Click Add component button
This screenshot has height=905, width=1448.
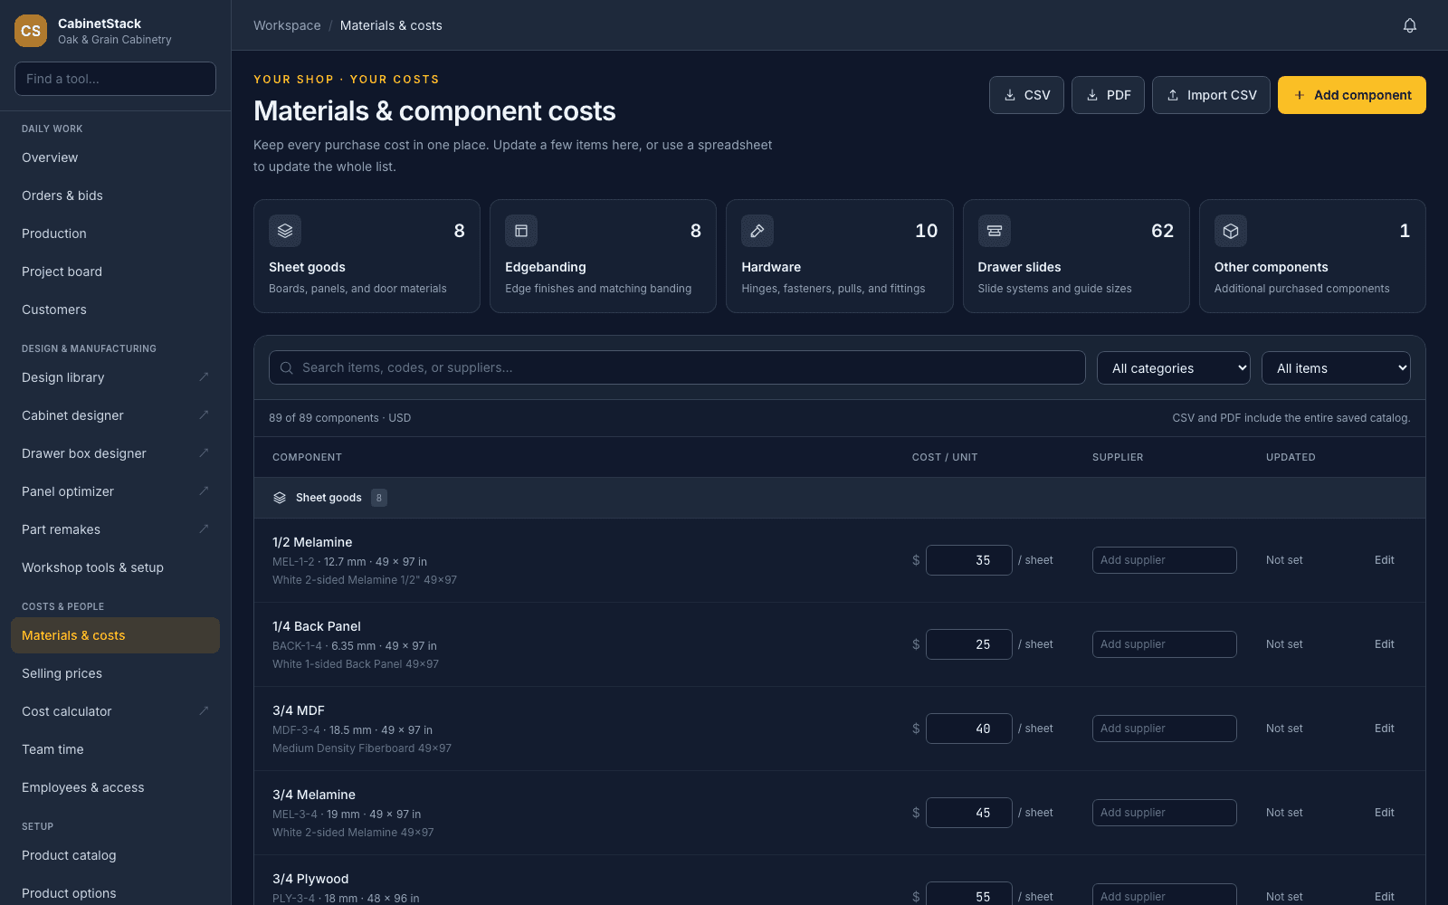pos(1352,95)
